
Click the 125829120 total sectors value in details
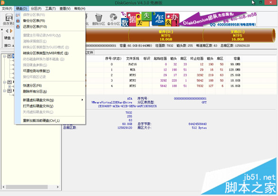[125, 128]
